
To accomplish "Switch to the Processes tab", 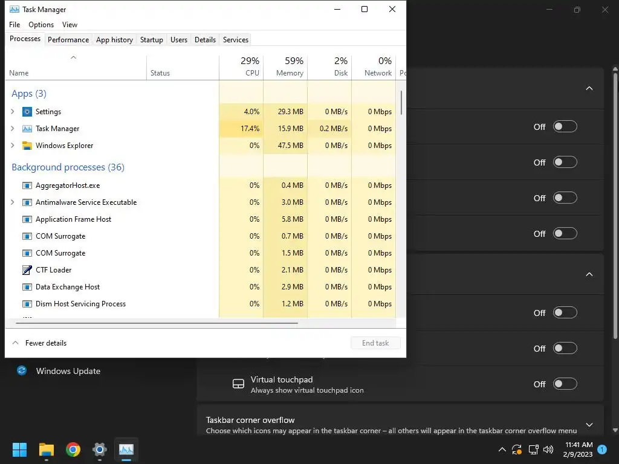I will pos(25,39).
